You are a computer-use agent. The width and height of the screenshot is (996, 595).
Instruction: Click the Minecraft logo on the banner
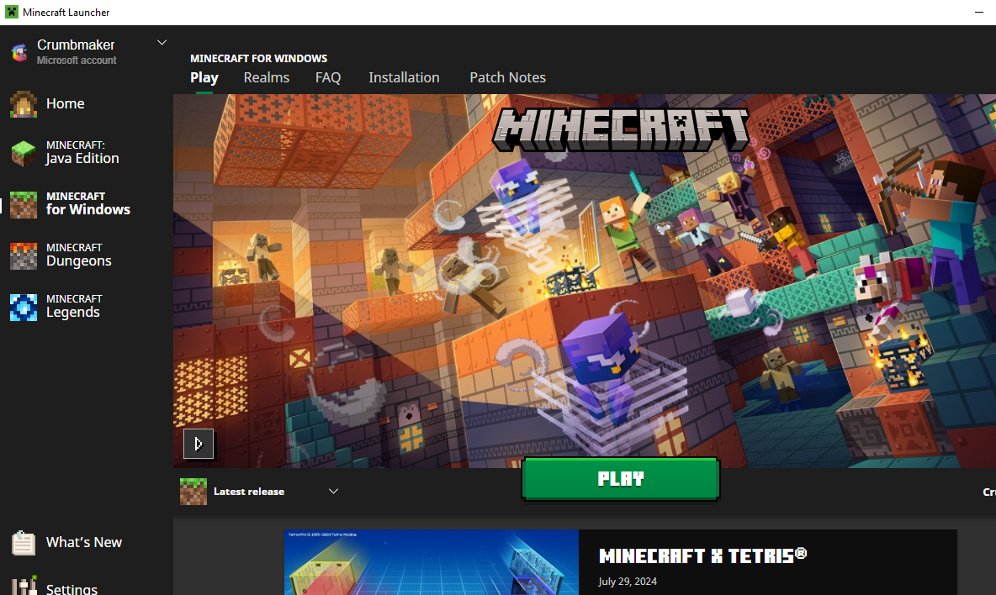coord(621,129)
